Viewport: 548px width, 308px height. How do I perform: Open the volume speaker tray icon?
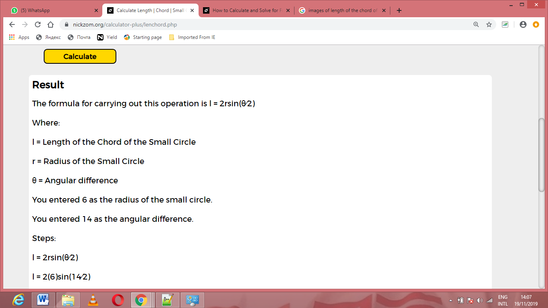480,300
